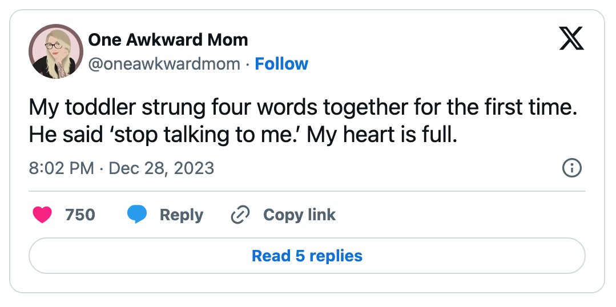Click the blue reply speech bubble icon
This screenshot has width=616, height=307.
[x=136, y=215]
